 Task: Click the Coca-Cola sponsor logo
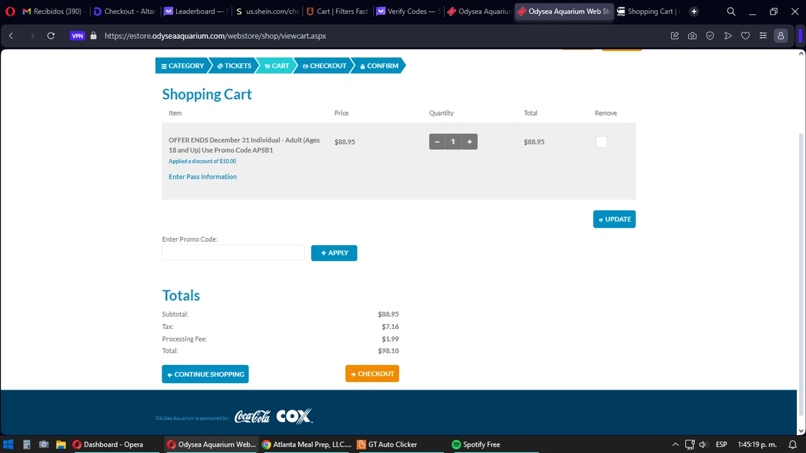pos(253,416)
